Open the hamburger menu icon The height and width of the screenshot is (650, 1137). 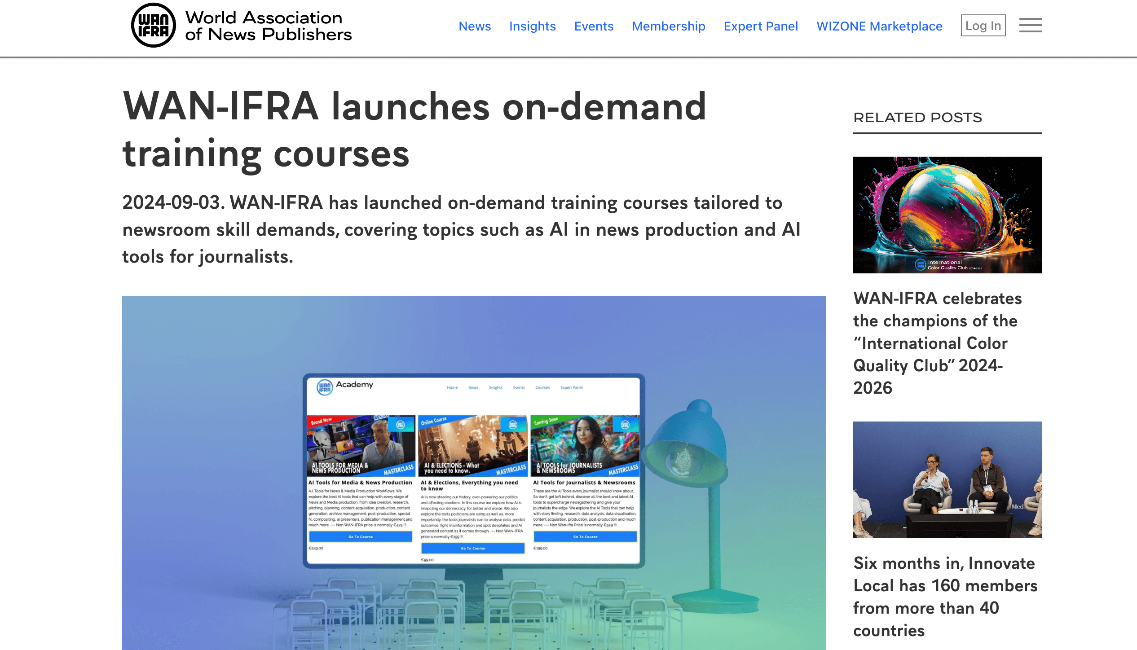click(1030, 25)
